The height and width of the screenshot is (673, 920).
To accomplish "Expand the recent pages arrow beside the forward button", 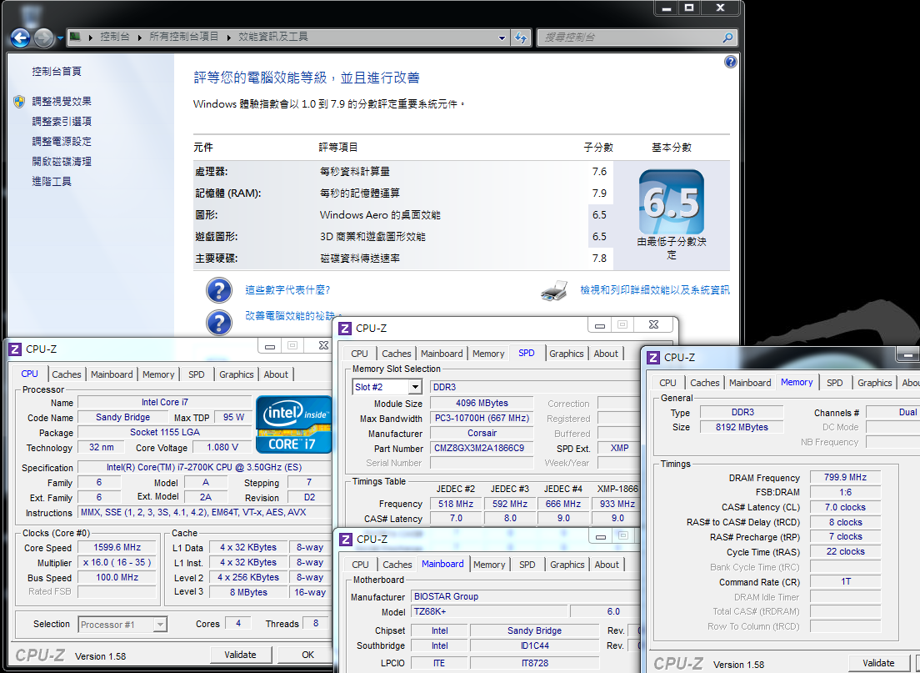I will [60, 38].
